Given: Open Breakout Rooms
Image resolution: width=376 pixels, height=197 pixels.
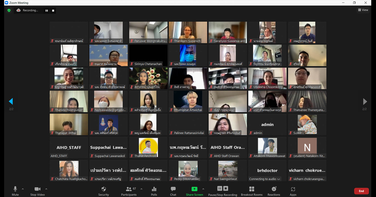Looking at the screenshot, I should click(251, 189).
